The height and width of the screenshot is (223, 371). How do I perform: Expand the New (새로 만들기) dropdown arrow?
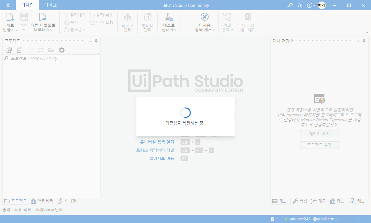pos(16,30)
